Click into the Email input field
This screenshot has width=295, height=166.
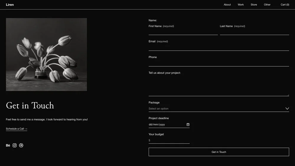click(x=219, y=47)
